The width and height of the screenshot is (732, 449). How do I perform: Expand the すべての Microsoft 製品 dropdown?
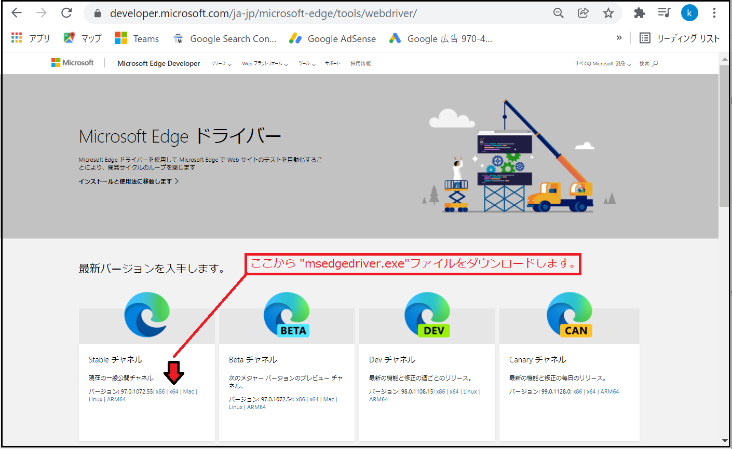click(x=603, y=63)
